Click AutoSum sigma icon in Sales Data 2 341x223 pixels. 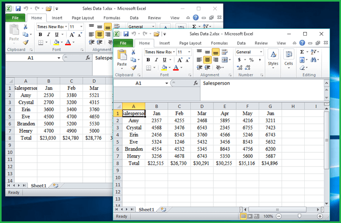point(302,52)
